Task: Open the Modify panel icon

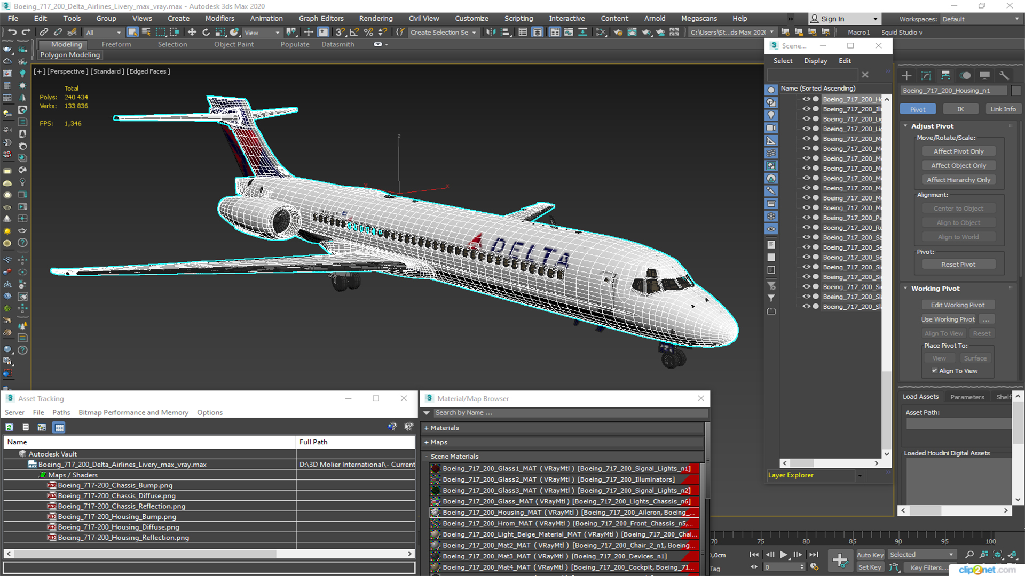Action: point(926,75)
